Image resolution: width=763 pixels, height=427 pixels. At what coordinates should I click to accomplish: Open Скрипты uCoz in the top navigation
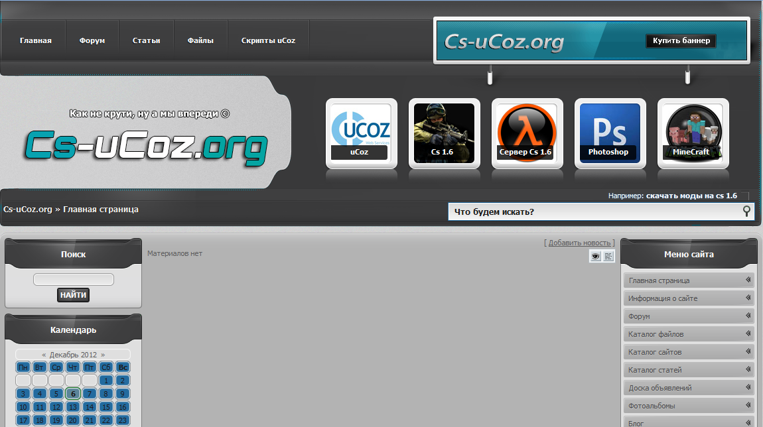tap(268, 40)
